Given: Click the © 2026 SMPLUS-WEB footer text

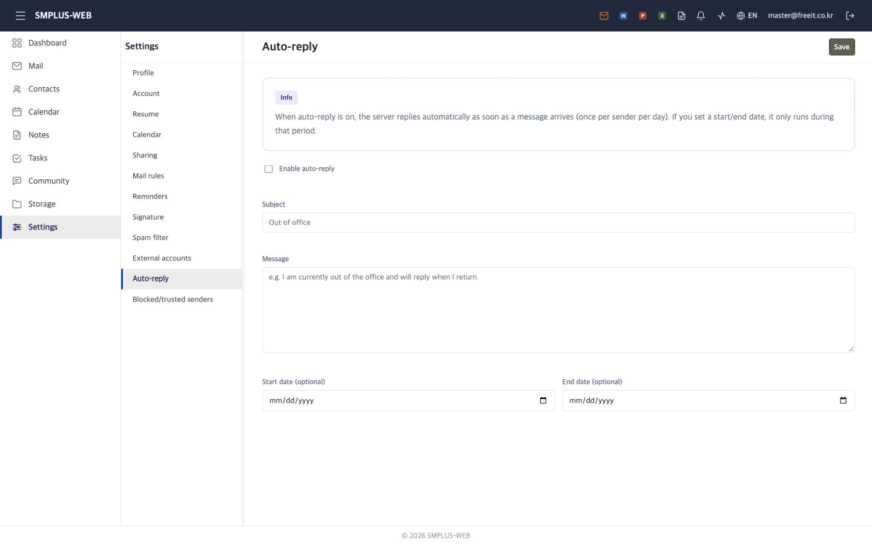Looking at the screenshot, I should [x=436, y=536].
